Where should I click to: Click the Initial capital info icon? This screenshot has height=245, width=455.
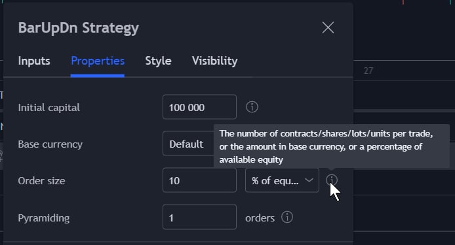[x=252, y=107]
